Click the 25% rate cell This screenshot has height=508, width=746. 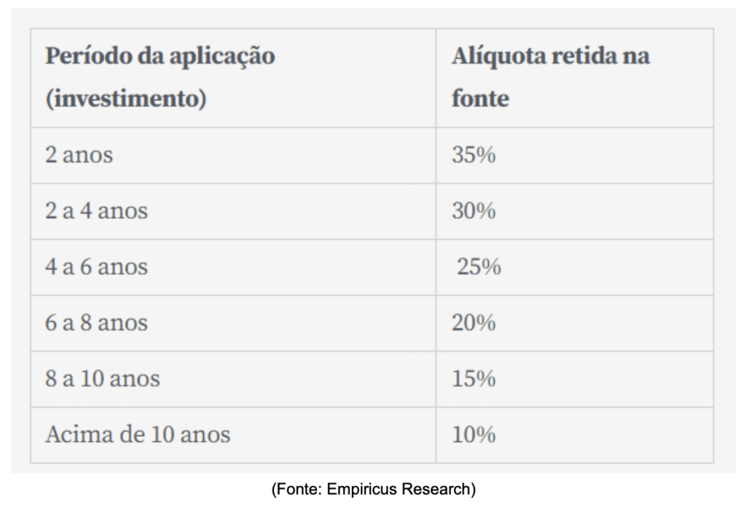[479, 267]
